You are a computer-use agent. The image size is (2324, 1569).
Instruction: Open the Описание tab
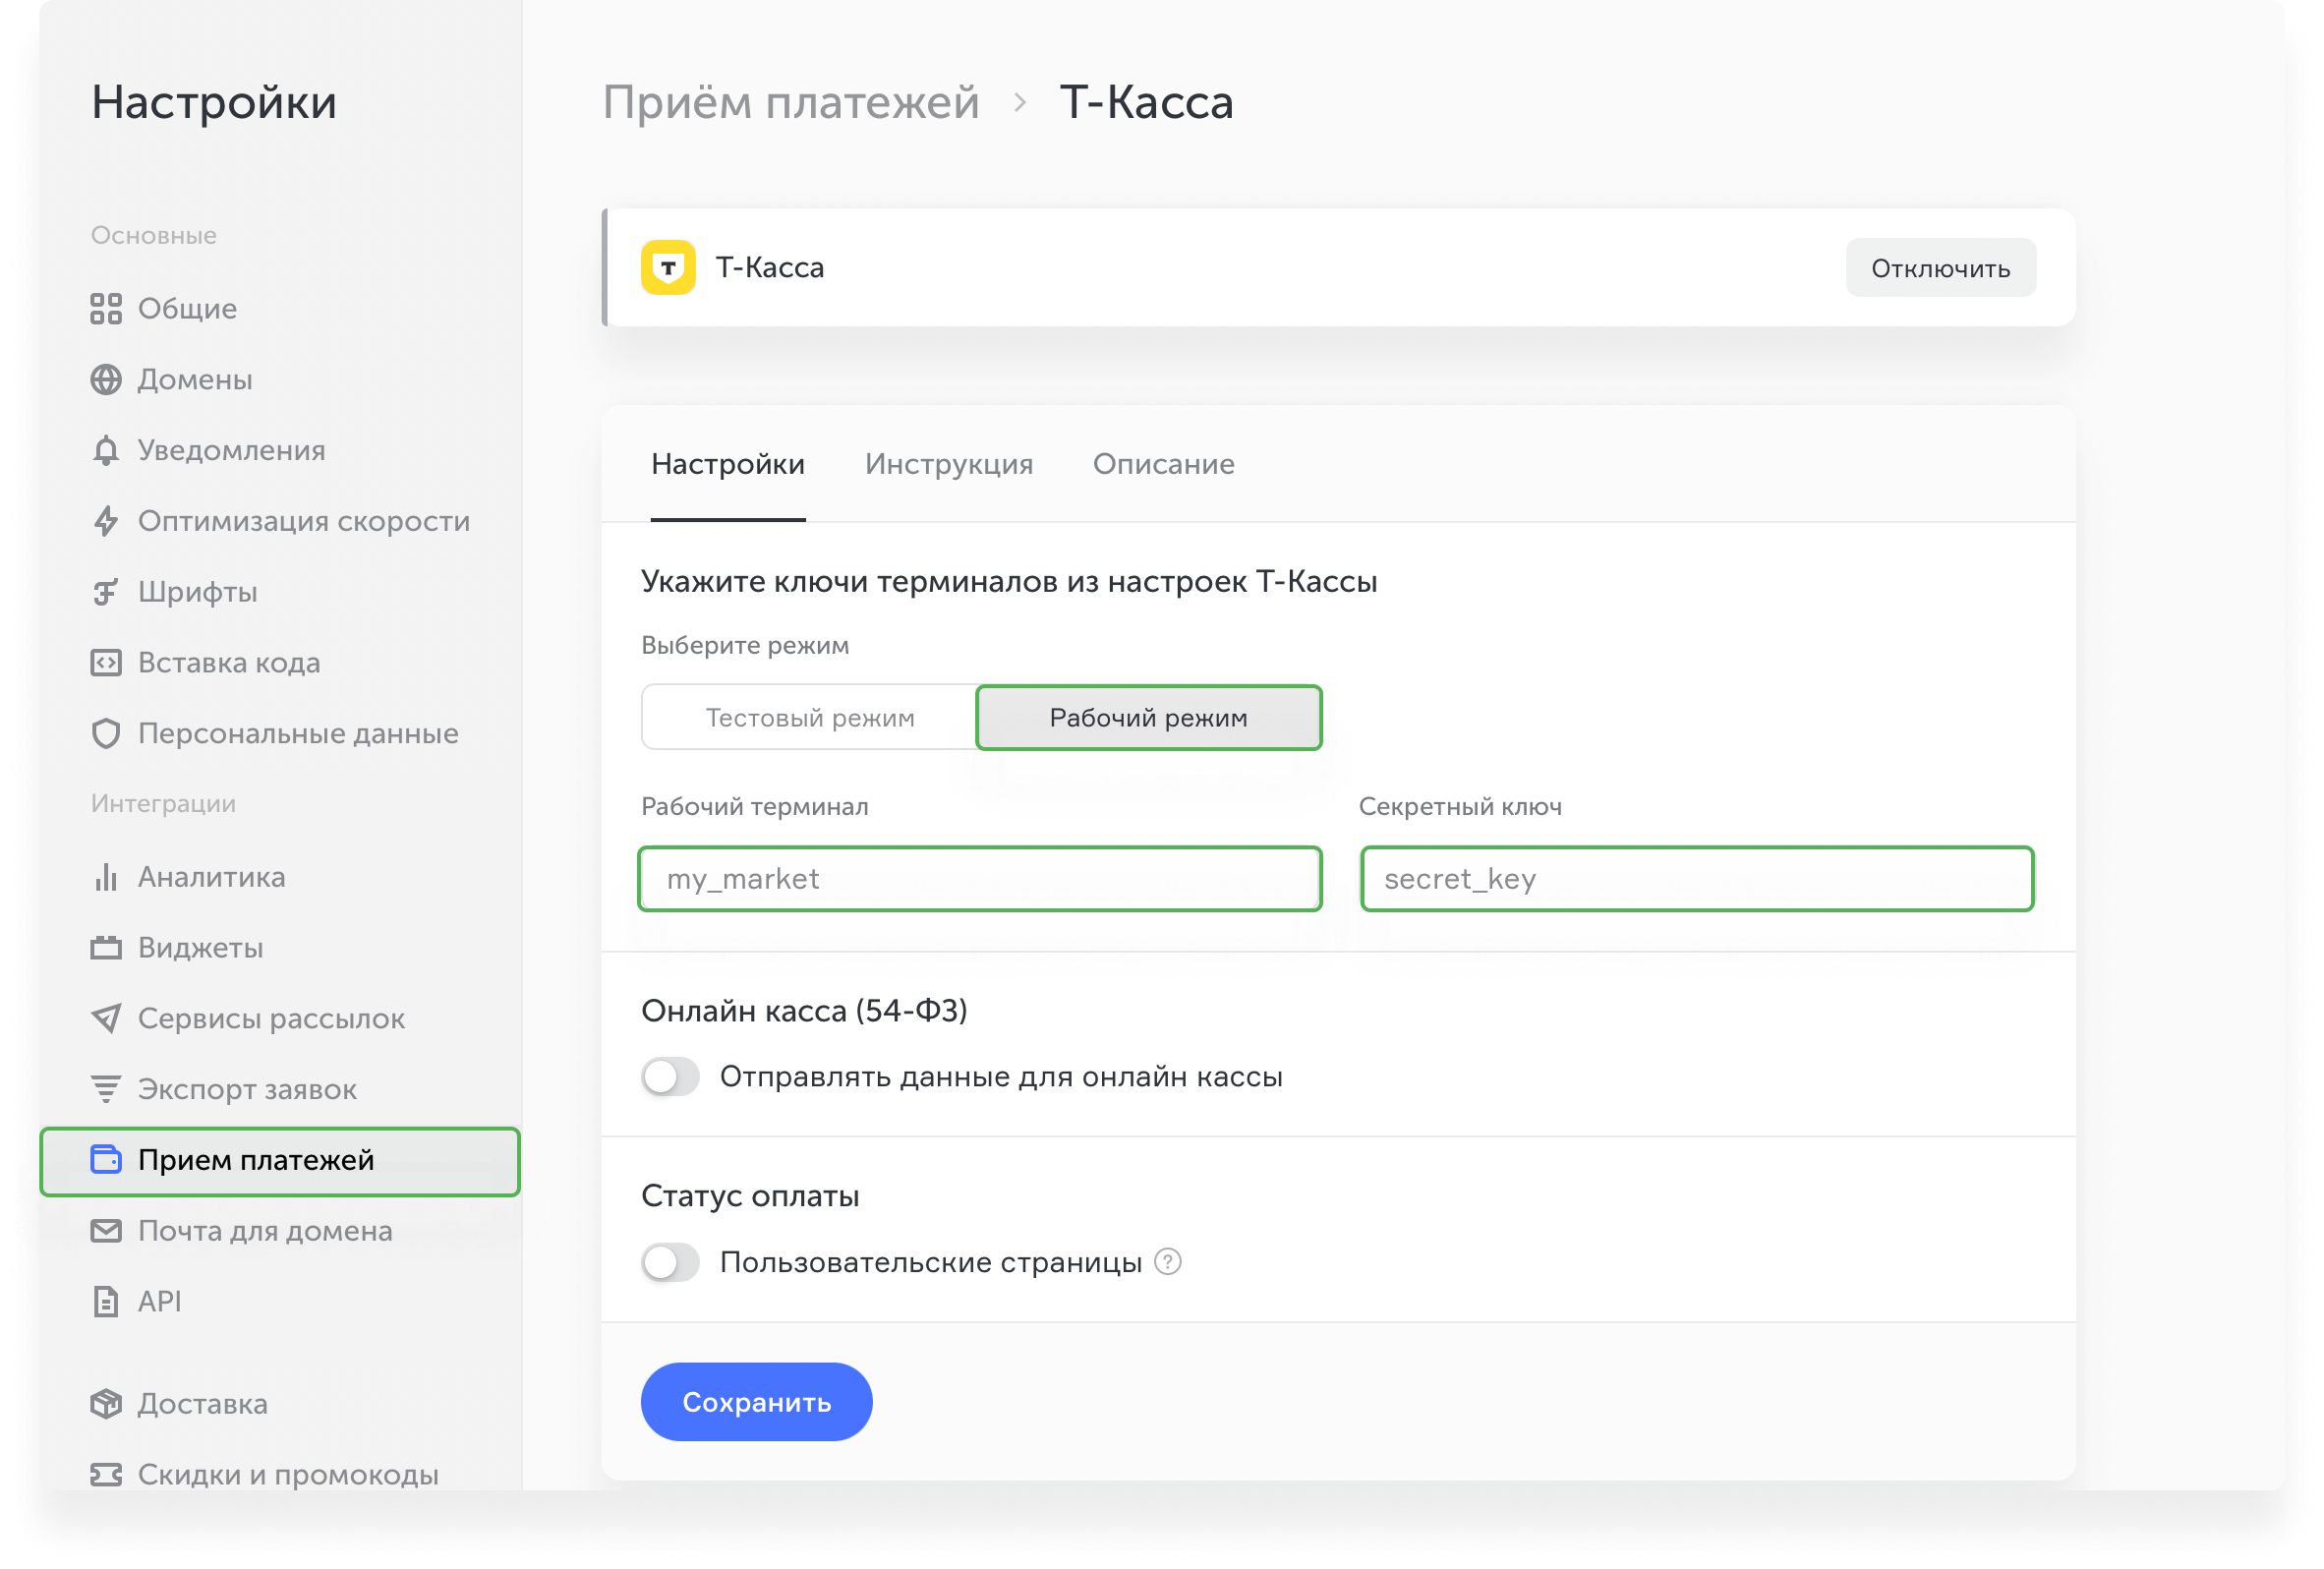(1164, 465)
